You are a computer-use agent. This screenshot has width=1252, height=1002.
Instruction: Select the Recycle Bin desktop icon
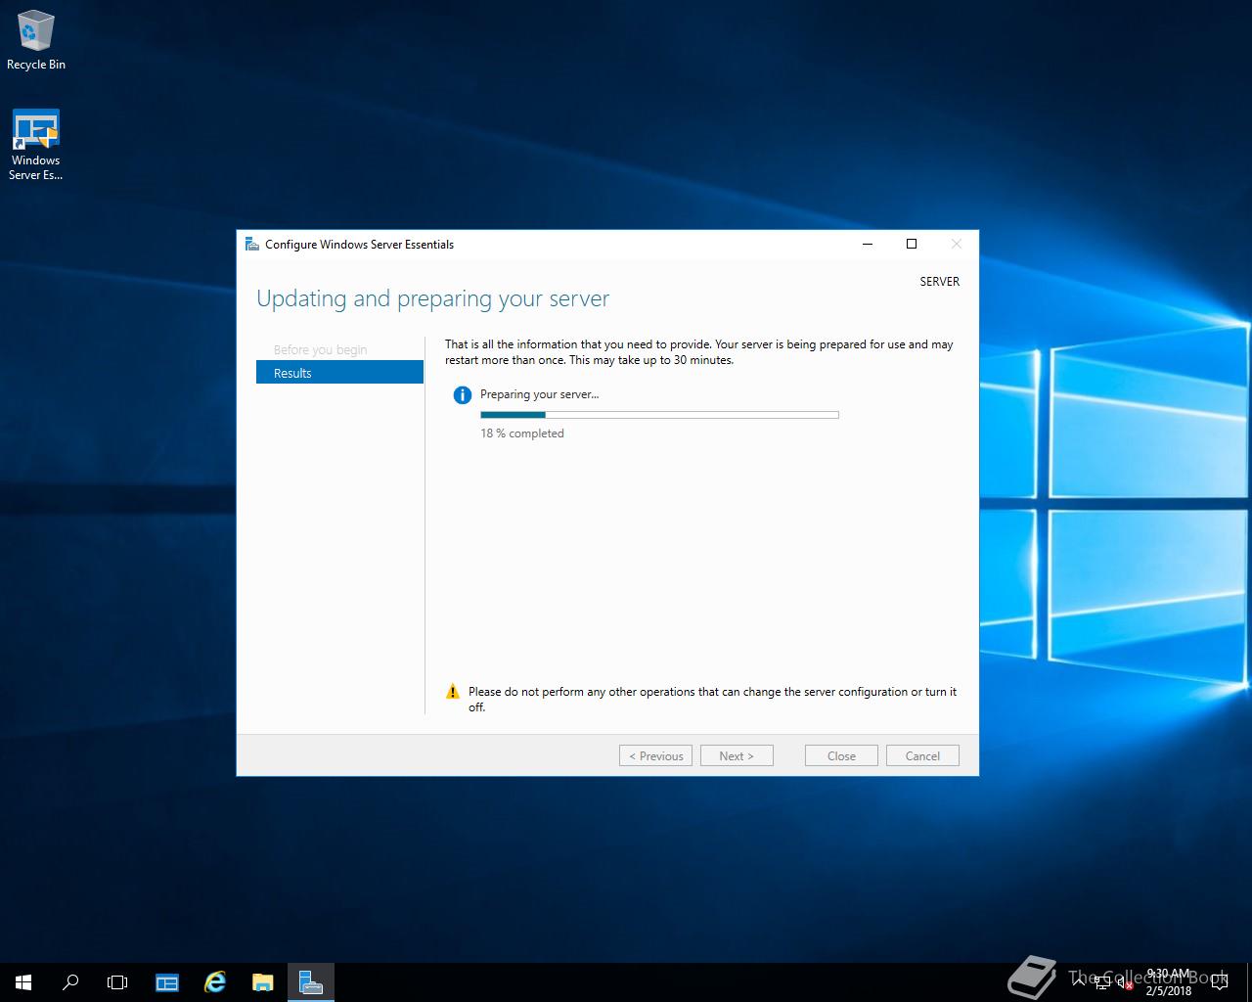[36, 41]
